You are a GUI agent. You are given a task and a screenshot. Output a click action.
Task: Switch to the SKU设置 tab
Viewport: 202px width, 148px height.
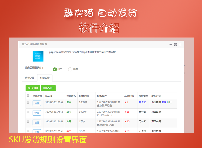(45, 78)
